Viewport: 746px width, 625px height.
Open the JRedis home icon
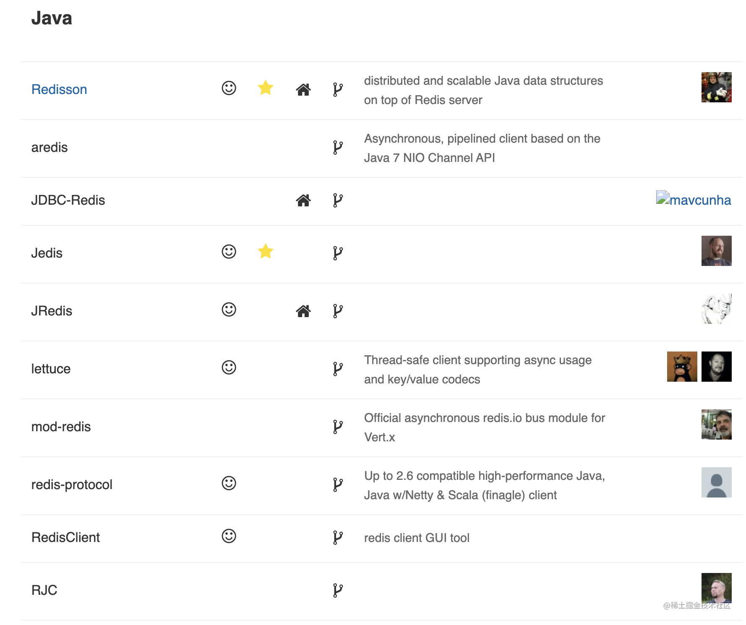(x=303, y=311)
